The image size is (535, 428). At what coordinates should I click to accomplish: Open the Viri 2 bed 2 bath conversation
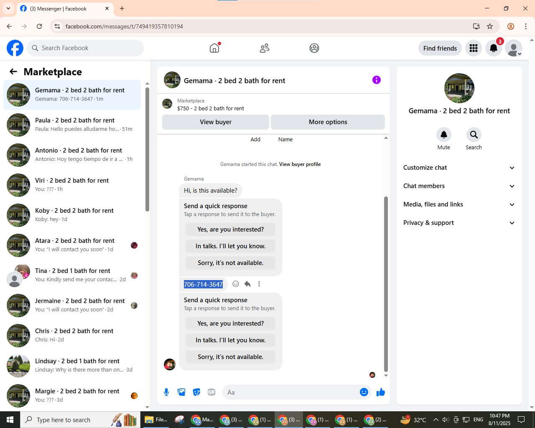(x=72, y=185)
